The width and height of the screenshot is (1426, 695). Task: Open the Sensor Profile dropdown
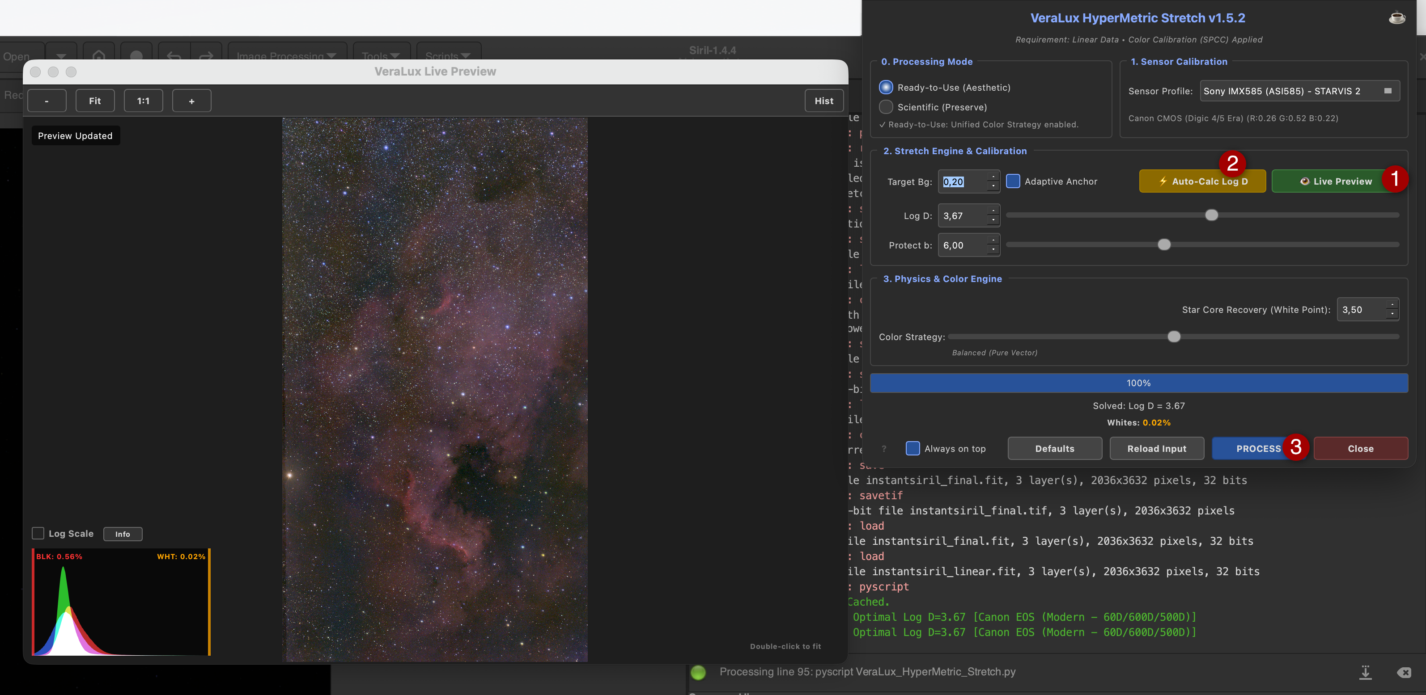(x=1299, y=91)
